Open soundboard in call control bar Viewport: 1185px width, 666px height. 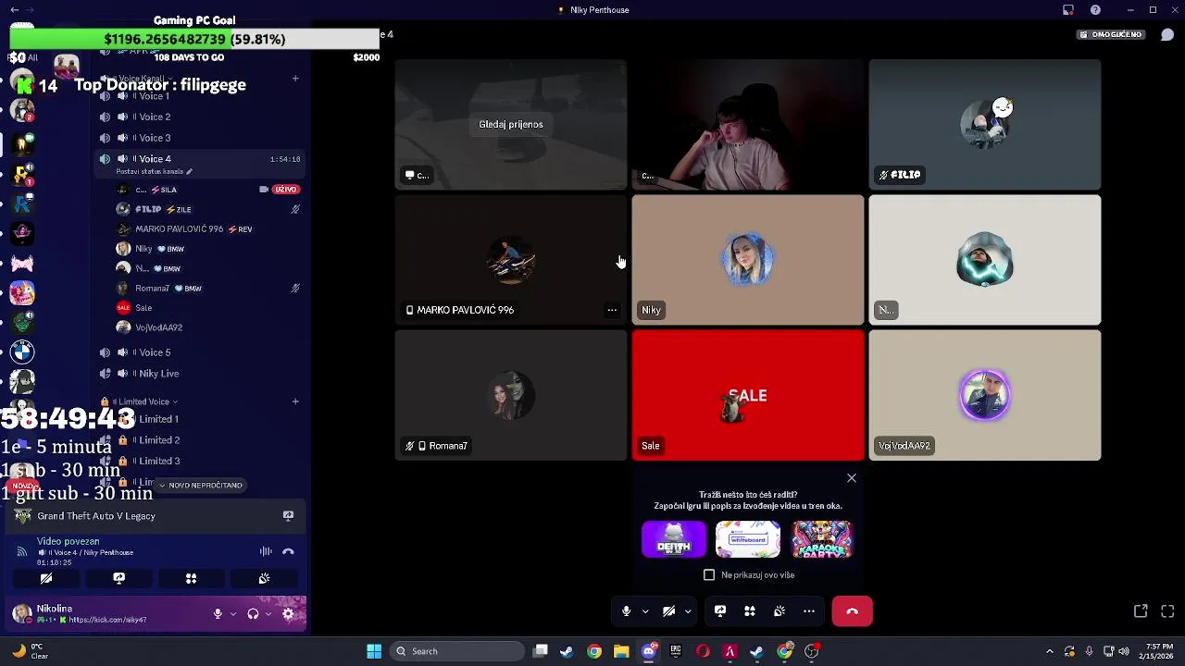tap(780, 611)
